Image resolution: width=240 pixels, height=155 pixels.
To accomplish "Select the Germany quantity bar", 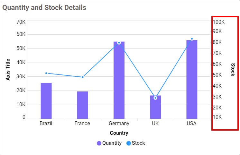I will 119,80.
